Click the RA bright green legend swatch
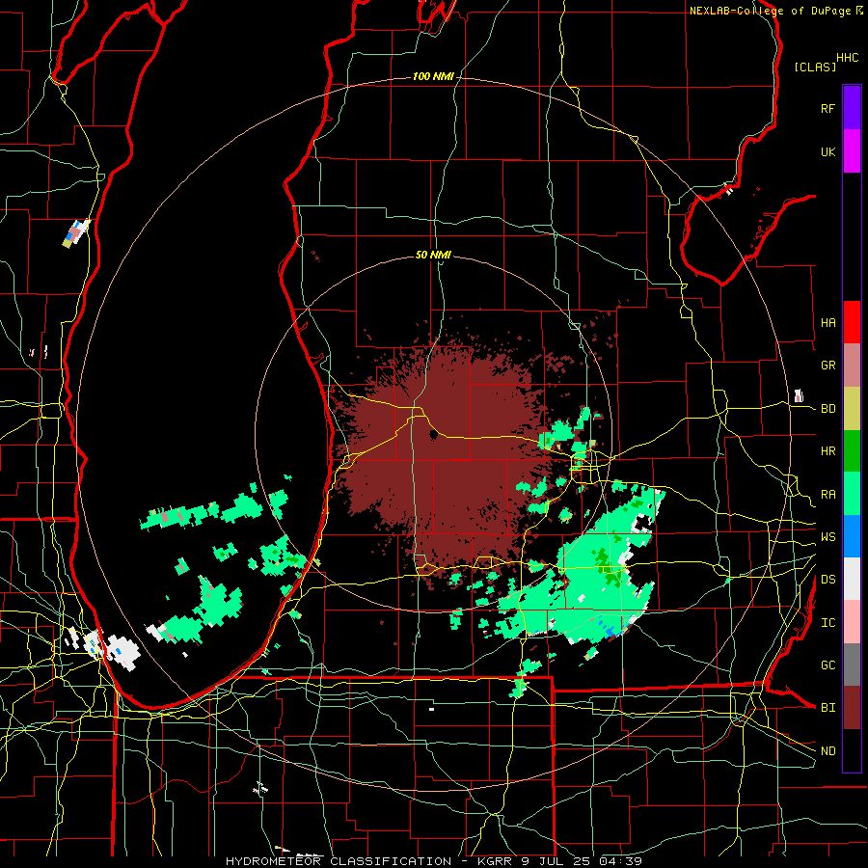Image resolution: width=868 pixels, height=868 pixels. coord(852,494)
